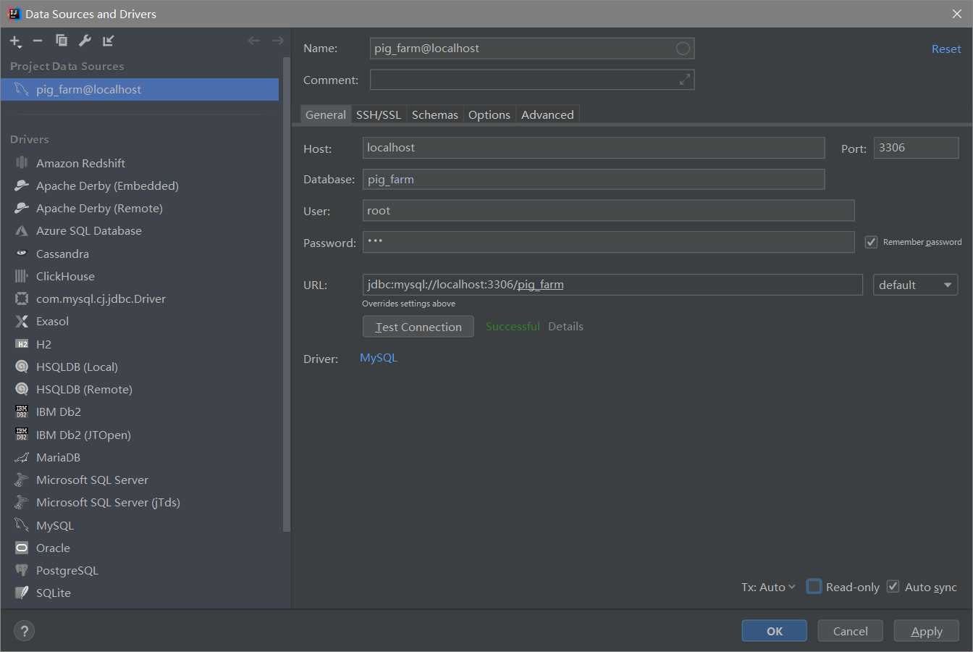Select ClickHouse driver
This screenshot has height=652, width=973.
pos(140,276)
